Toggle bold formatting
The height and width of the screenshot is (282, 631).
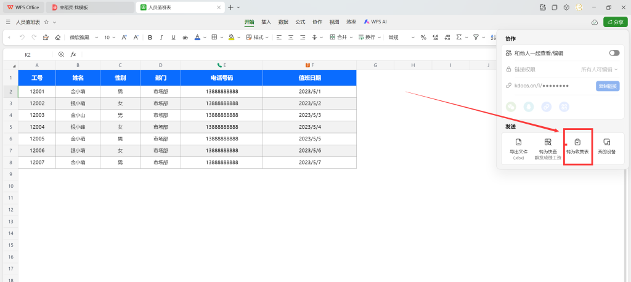click(x=150, y=38)
